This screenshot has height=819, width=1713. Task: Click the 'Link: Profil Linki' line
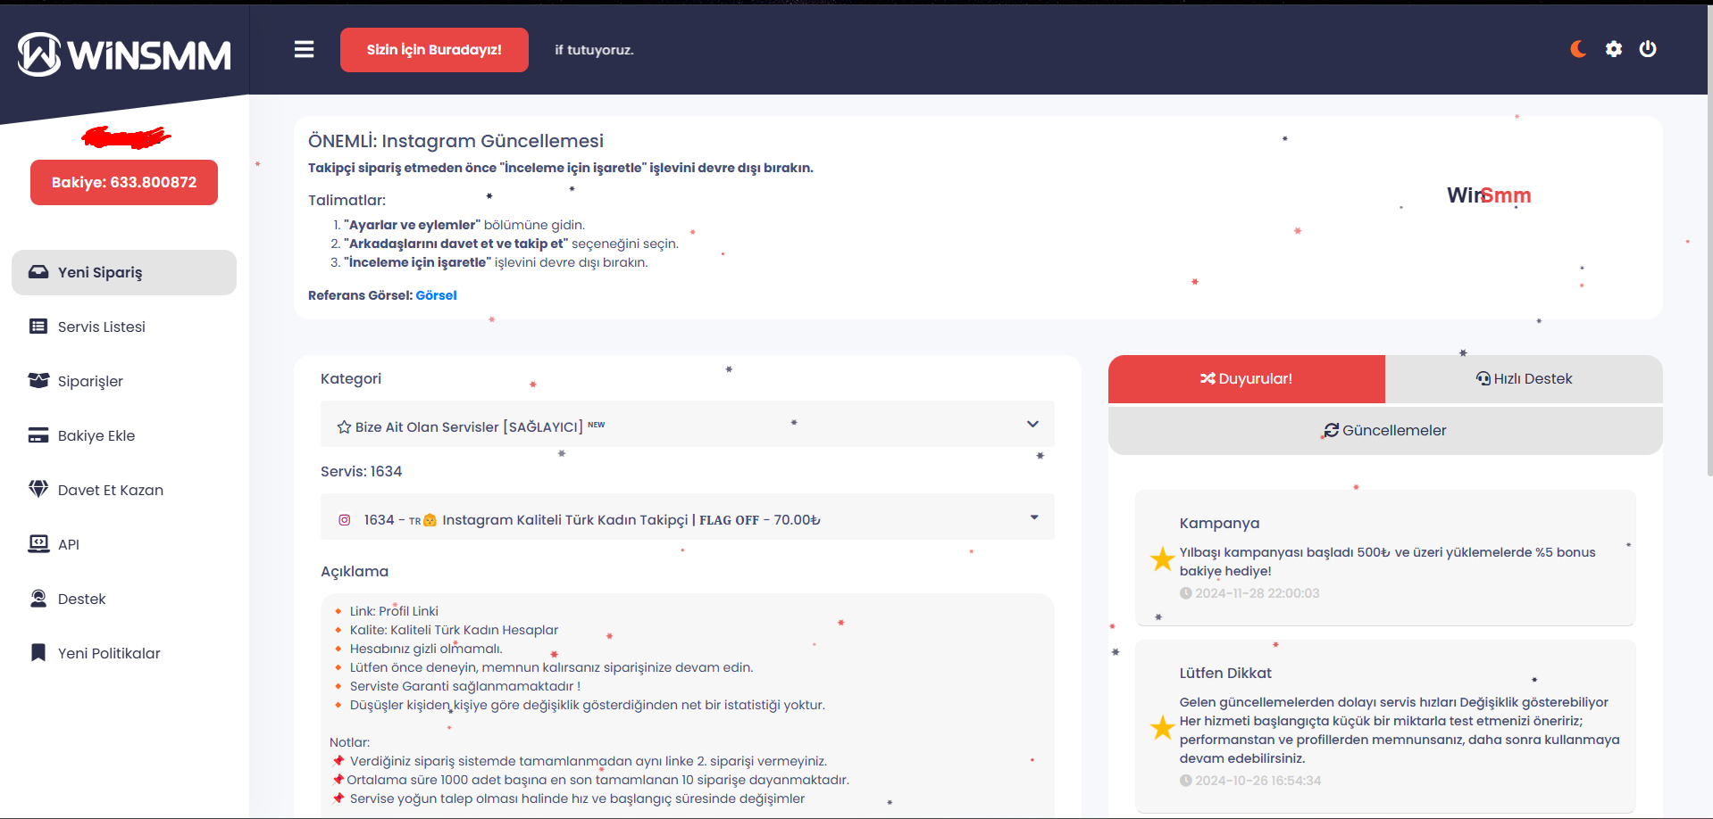(x=394, y=611)
